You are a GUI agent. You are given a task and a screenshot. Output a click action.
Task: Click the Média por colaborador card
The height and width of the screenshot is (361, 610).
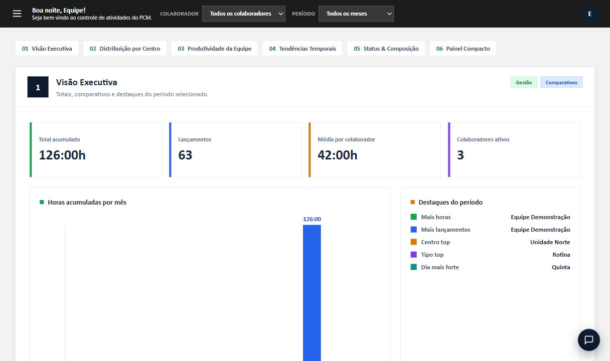pos(375,149)
